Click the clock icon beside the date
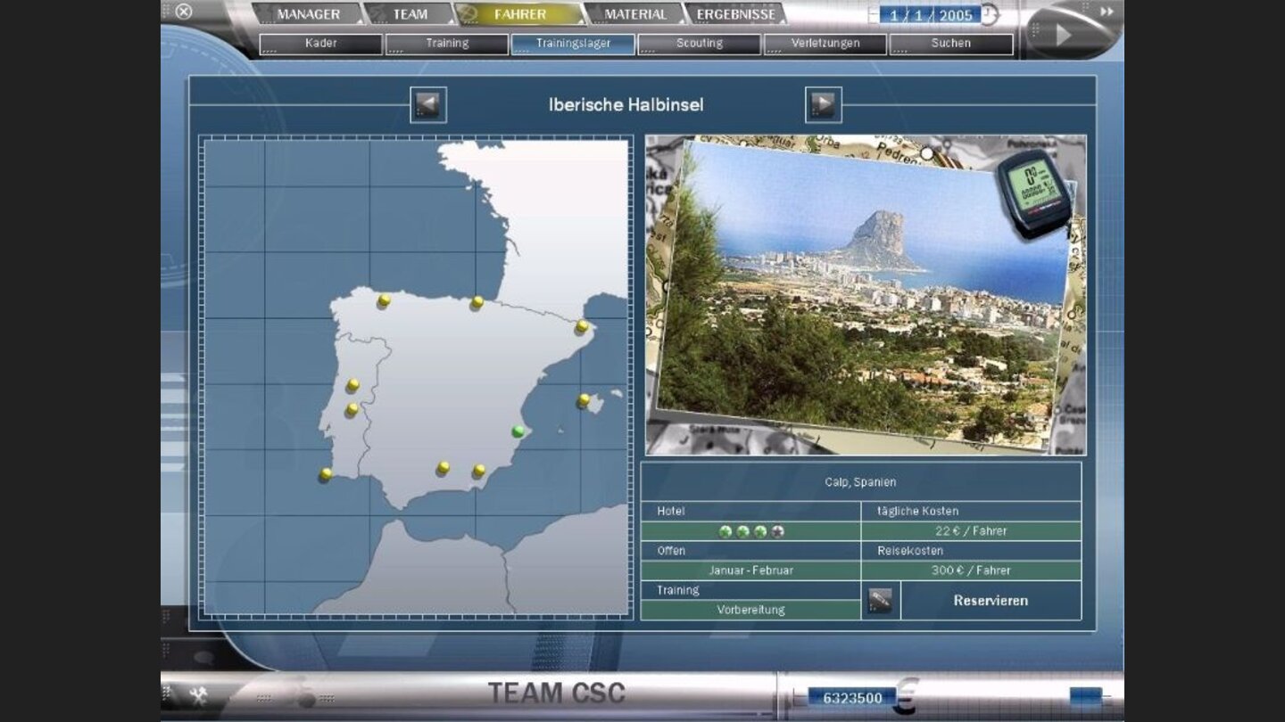 point(989,15)
